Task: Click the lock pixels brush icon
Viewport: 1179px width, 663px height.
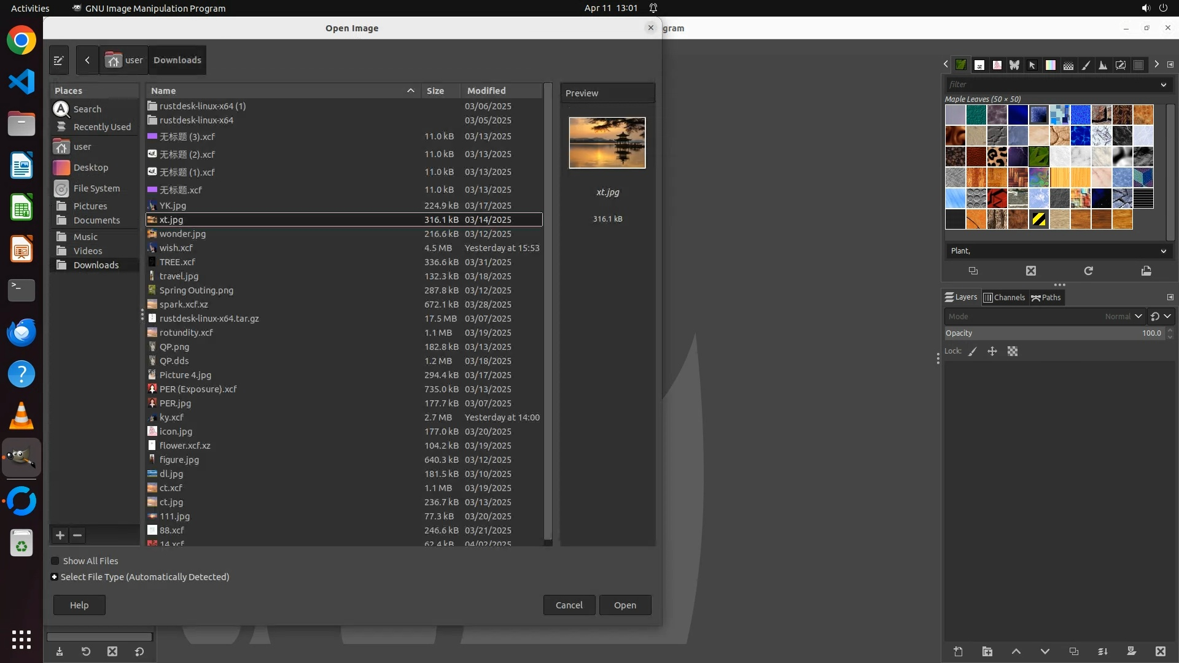Action: click(x=972, y=352)
